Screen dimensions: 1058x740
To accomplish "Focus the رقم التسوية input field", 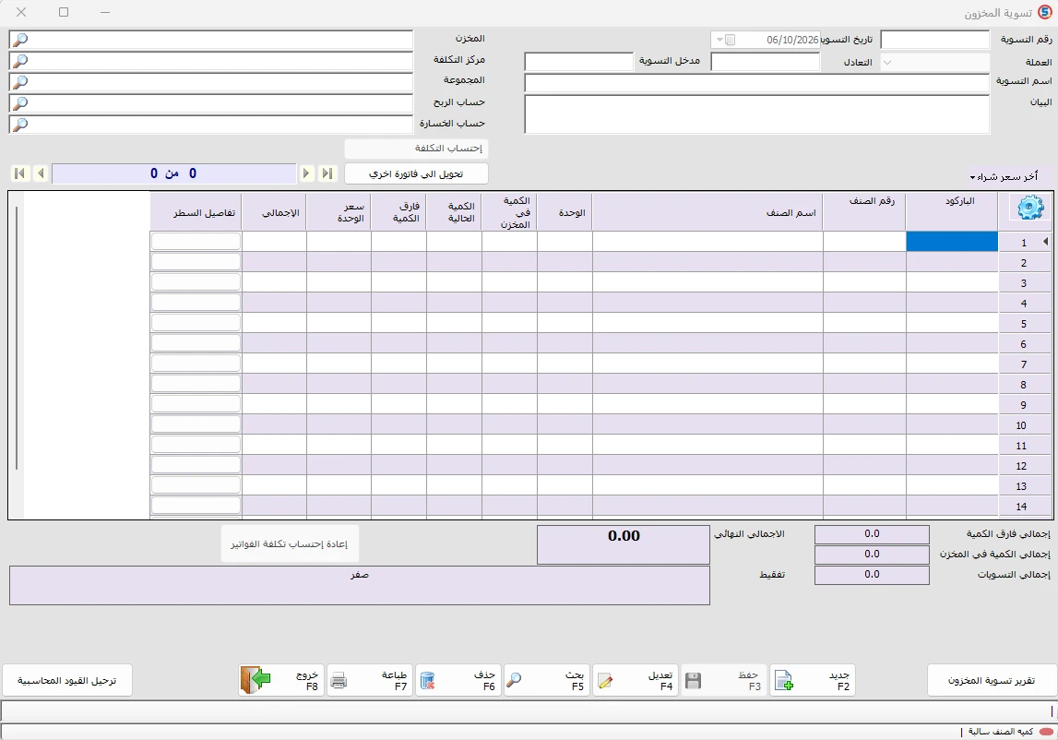I will [934, 40].
